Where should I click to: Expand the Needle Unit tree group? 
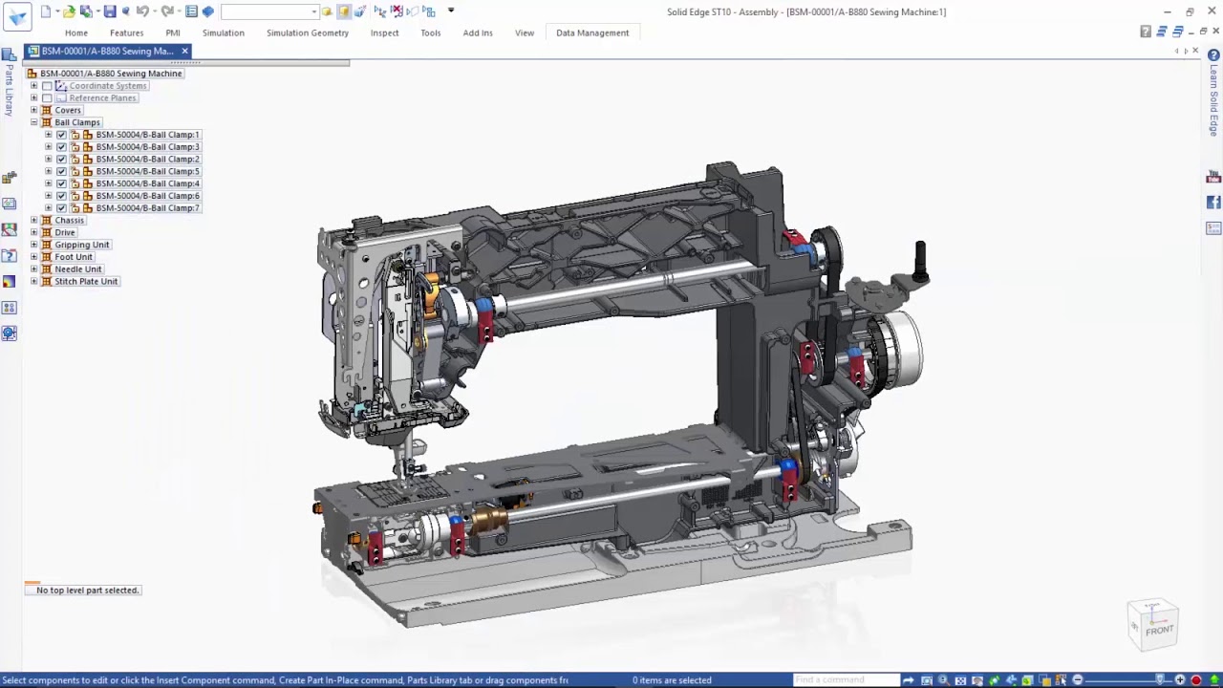(33, 269)
